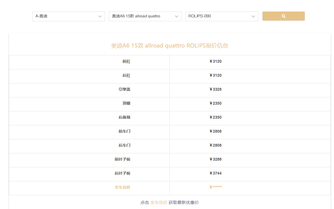Click chevron arrow on the car model selector
This screenshot has height=209, width=334.
pyautogui.click(x=177, y=17)
